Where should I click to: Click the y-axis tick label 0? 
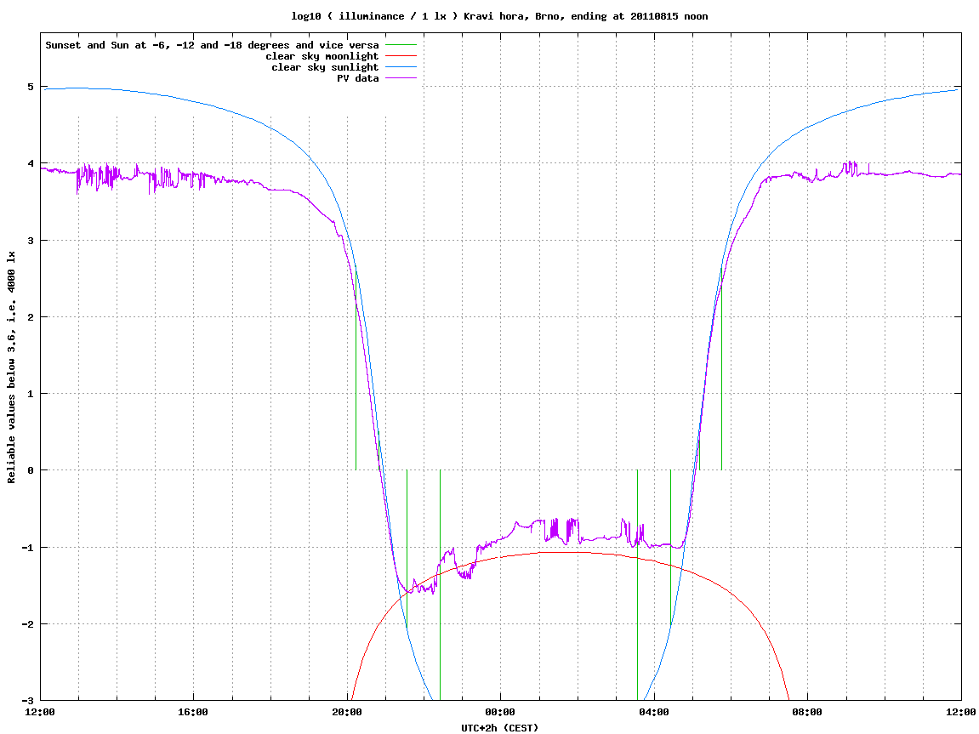point(31,470)
